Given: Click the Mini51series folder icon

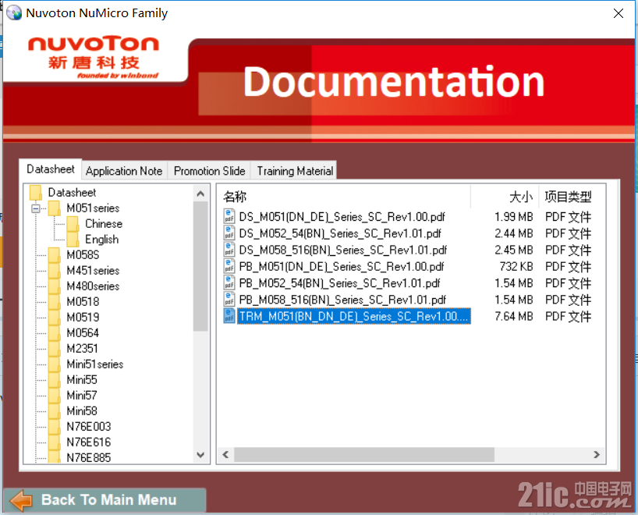Looking at the screenshot, I should point(54,364).
